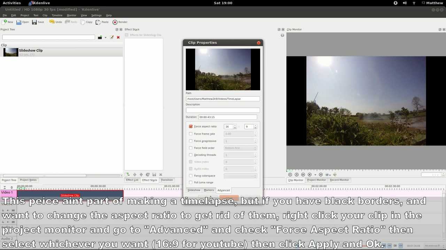This screenshot has width=446, height=250.
Task: Open play options dropdown in Clip Monitor
Action: click(315, 175)
